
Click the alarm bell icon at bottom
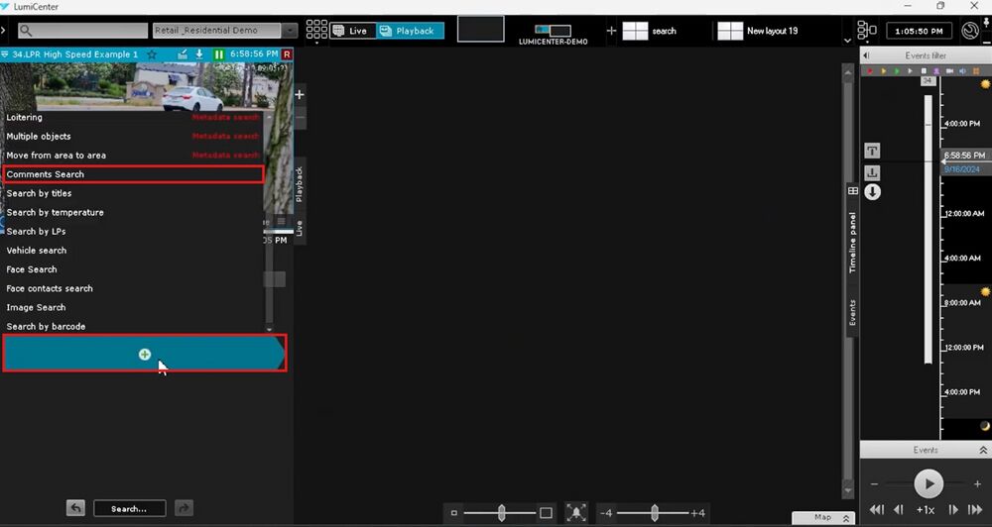click(x=576, y=513)
